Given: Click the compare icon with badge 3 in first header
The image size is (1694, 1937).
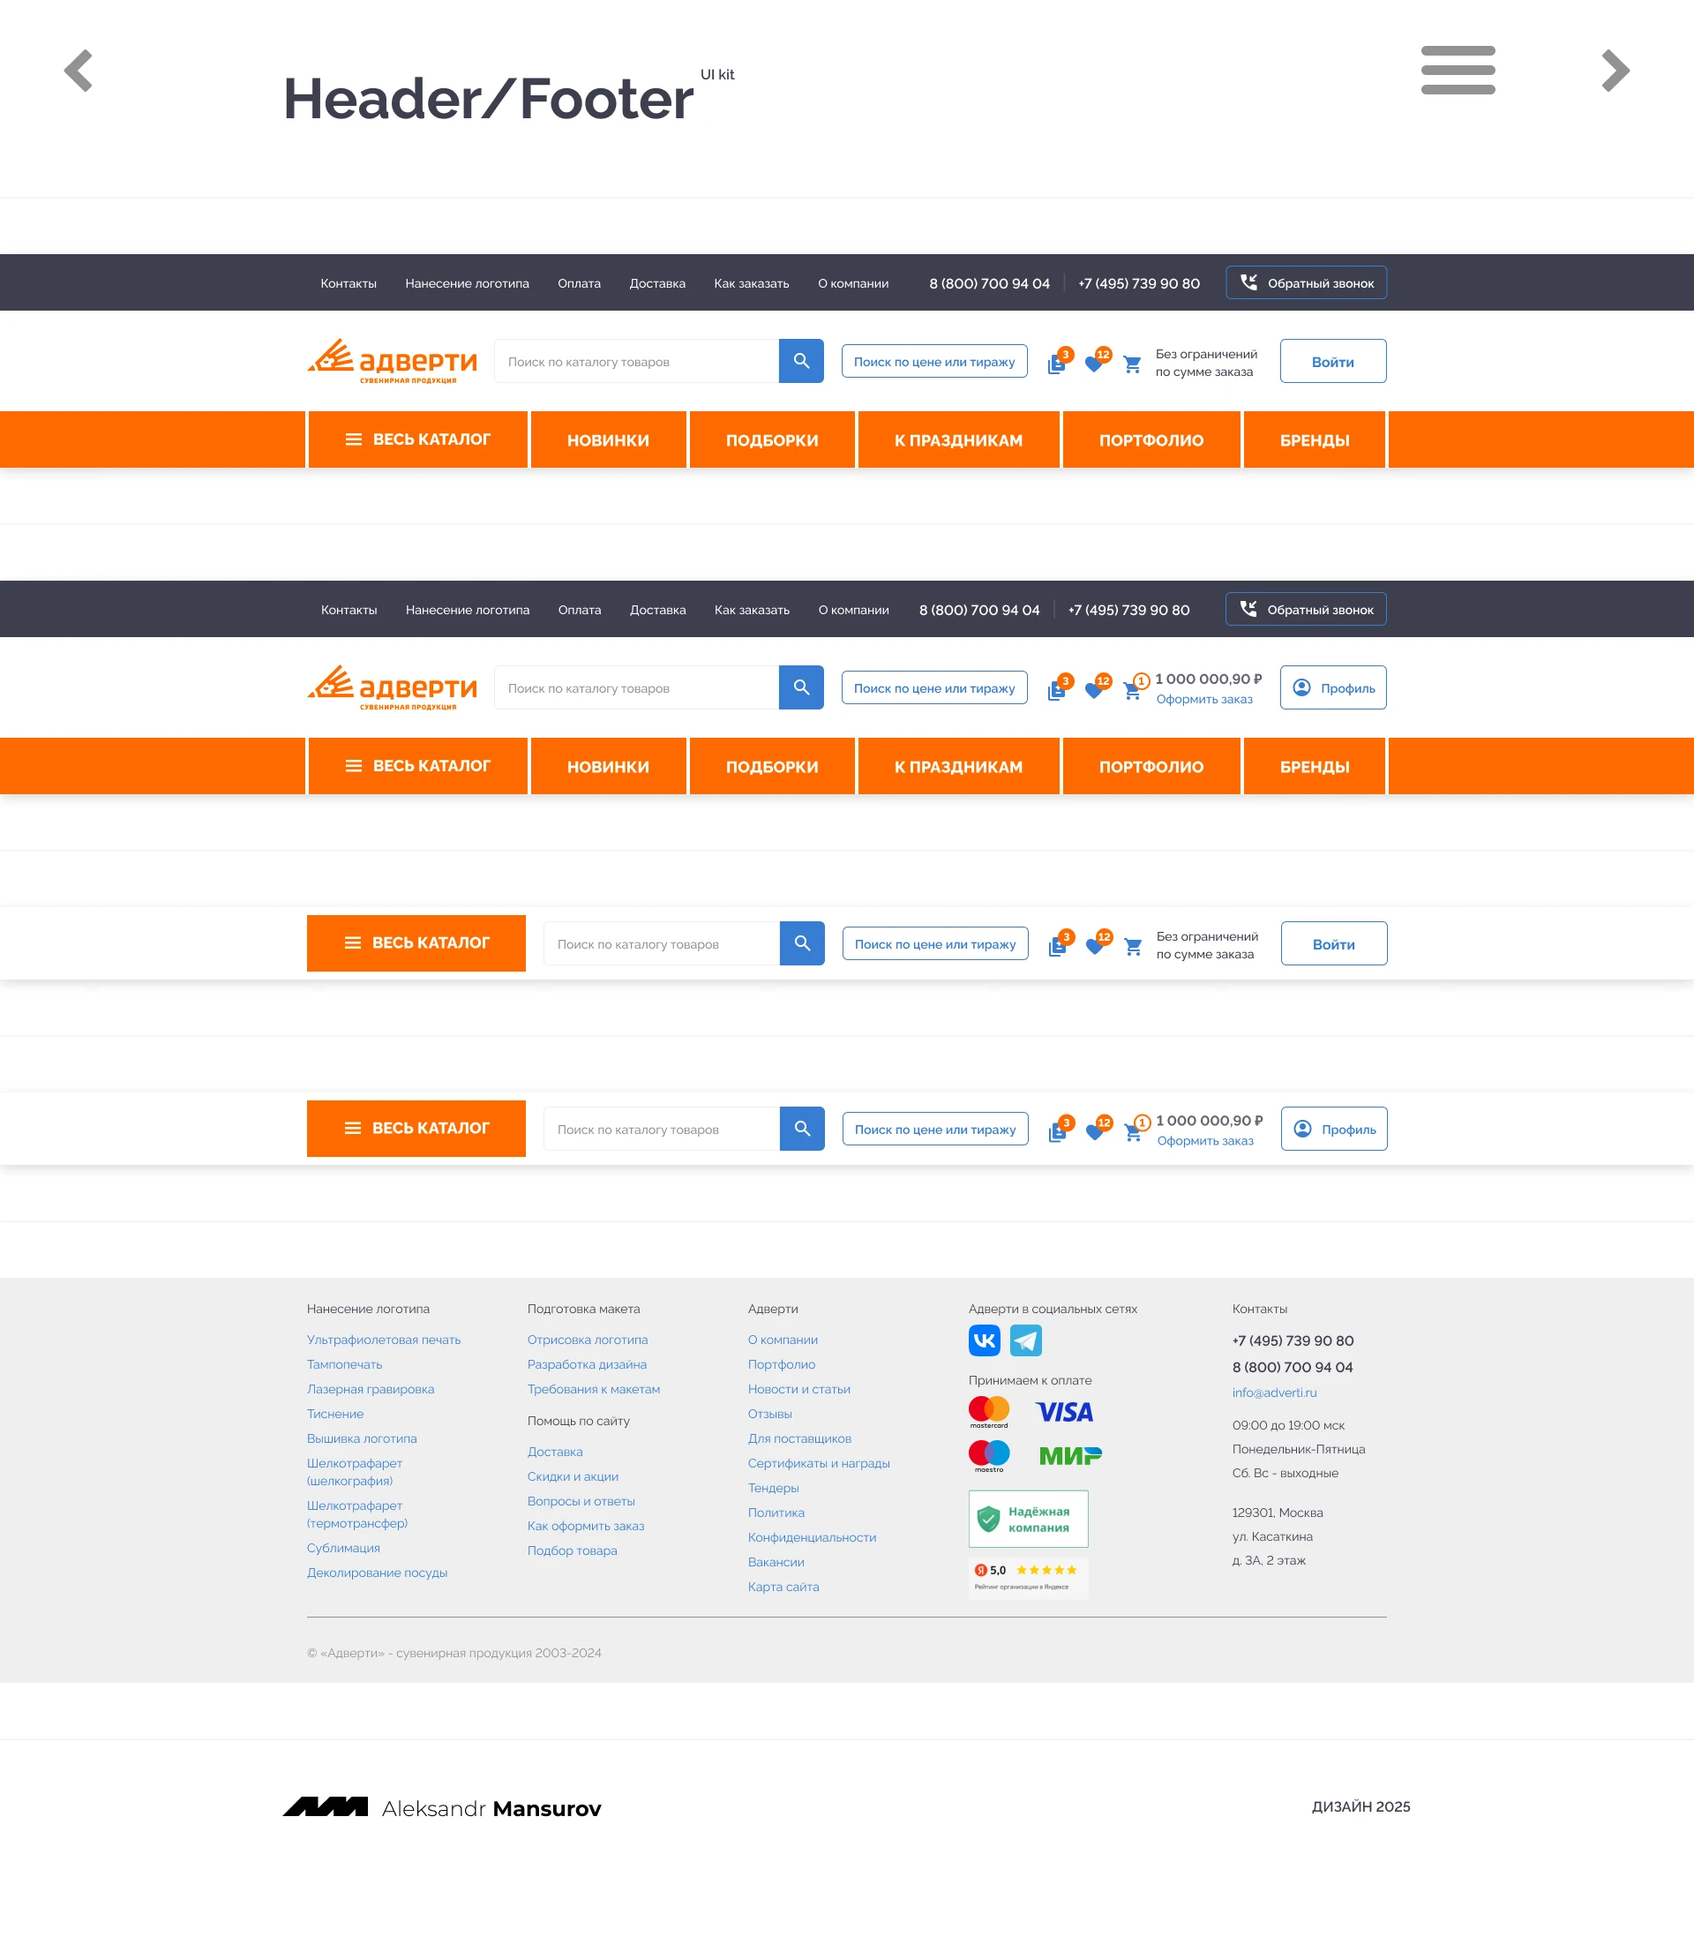Looking at the screenshot, I should point(1056,364).
